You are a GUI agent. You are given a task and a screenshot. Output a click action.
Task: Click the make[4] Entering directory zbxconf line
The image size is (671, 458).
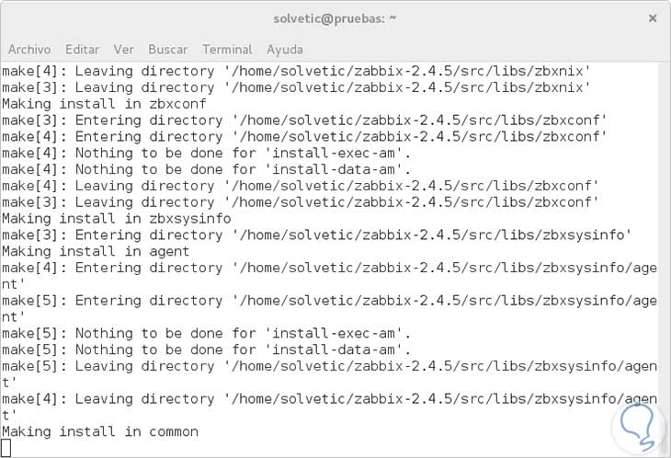coord(304,137)
